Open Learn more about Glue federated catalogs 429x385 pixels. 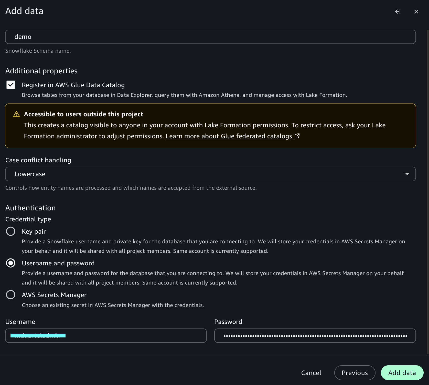(229, 136)
